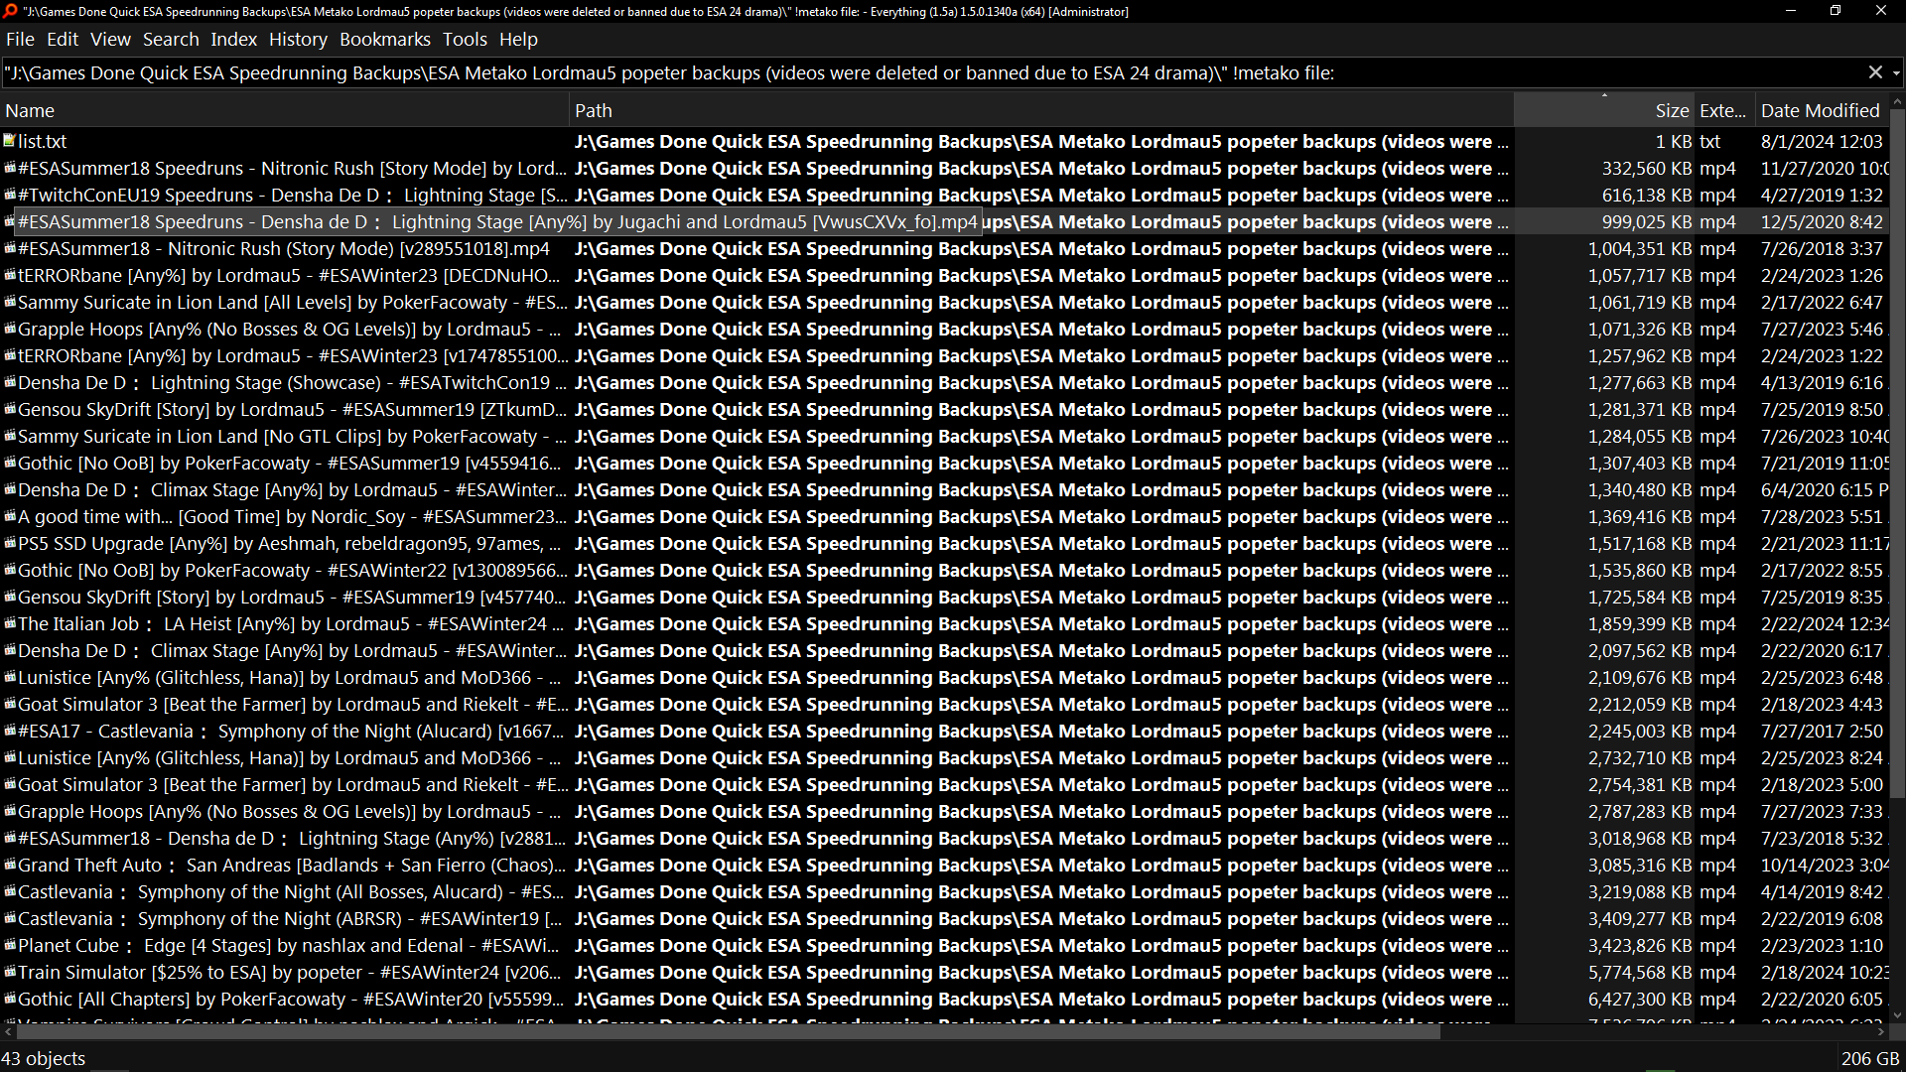Click icon of Grand Theft Auto San Andreas file
Image resolution: width=1906 pixels, height=1072 pixels.
pyautogui.click(x=10, y=865)
